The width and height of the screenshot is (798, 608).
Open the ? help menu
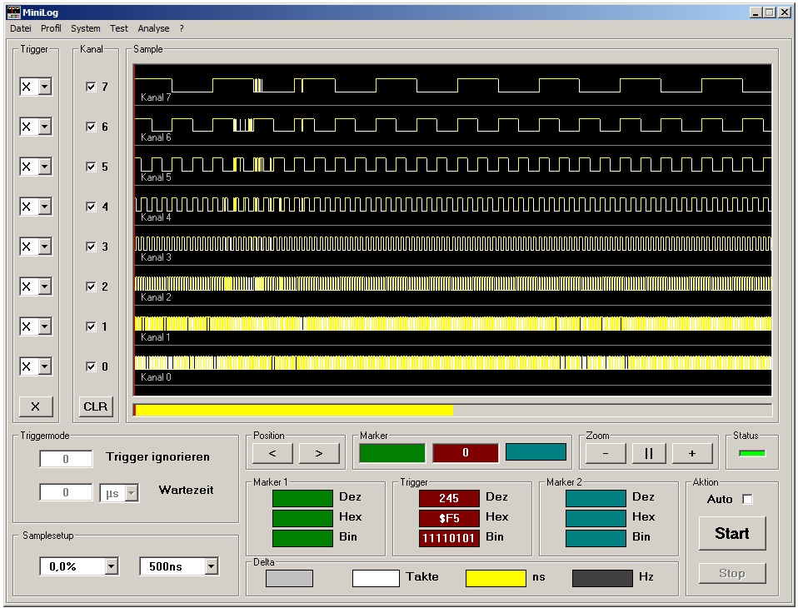[182, 28]
